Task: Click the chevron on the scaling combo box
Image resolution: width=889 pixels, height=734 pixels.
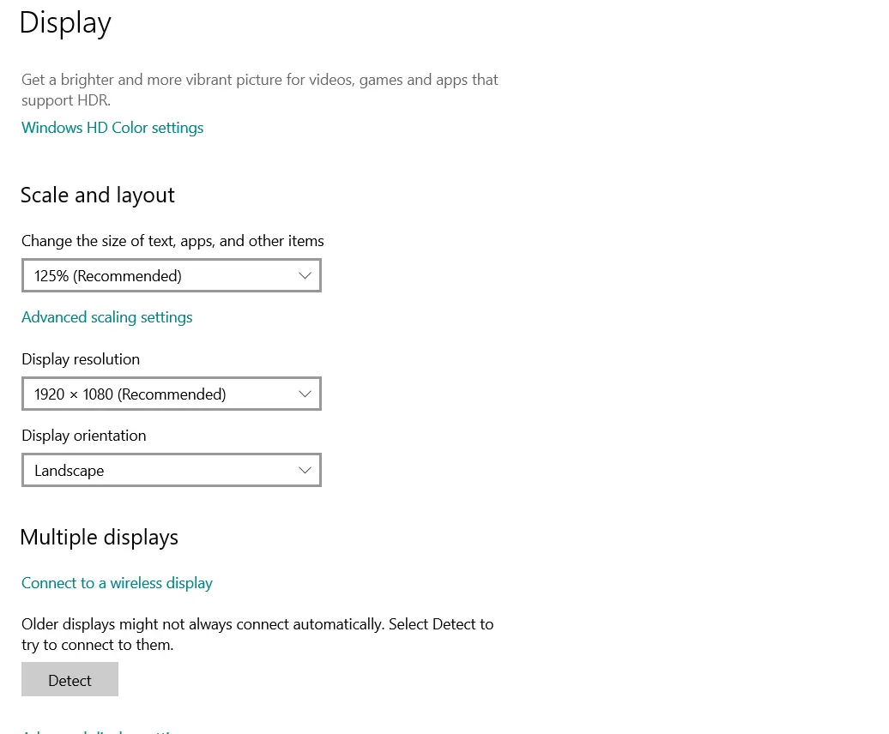Action: pos(305,276)
